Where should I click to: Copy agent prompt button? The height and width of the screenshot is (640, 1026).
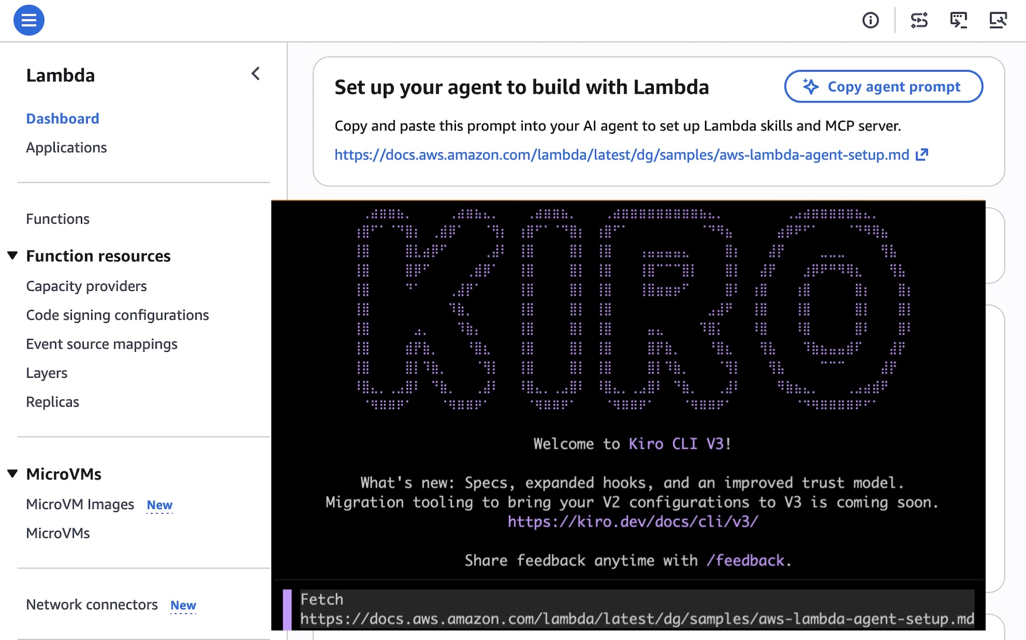(883, 87)
